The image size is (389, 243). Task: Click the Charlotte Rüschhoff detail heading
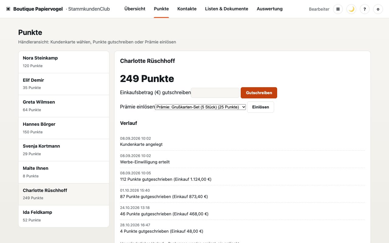coord(147,61)
